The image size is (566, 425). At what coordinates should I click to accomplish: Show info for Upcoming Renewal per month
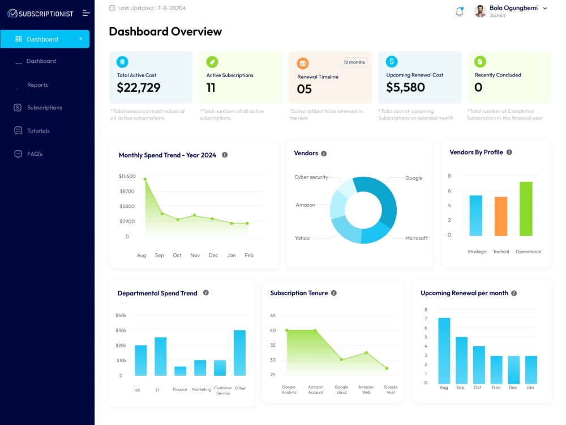(x=514, y=293)
